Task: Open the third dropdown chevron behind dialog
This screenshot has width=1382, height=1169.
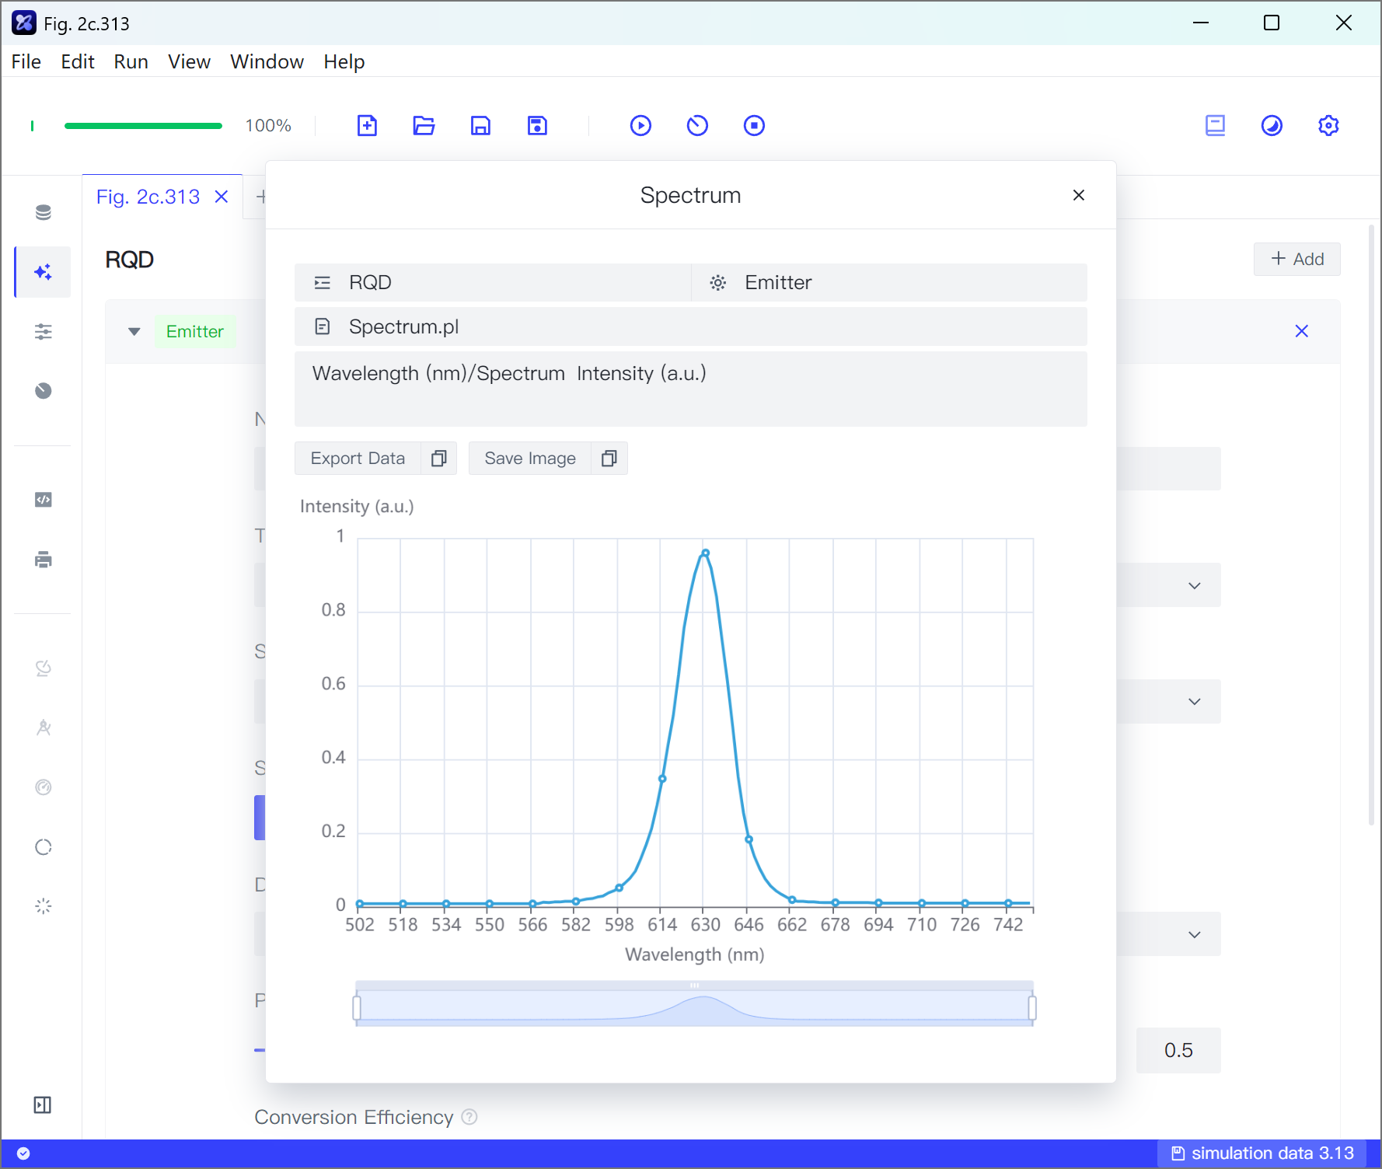Action: click(x=1195, y=934)
